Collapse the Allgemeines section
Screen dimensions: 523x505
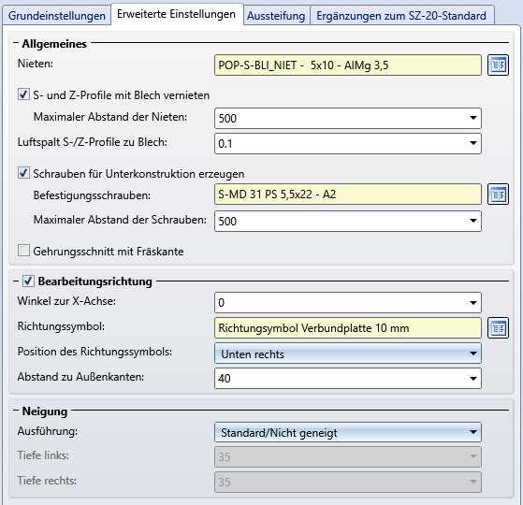[x=16, y=43]
